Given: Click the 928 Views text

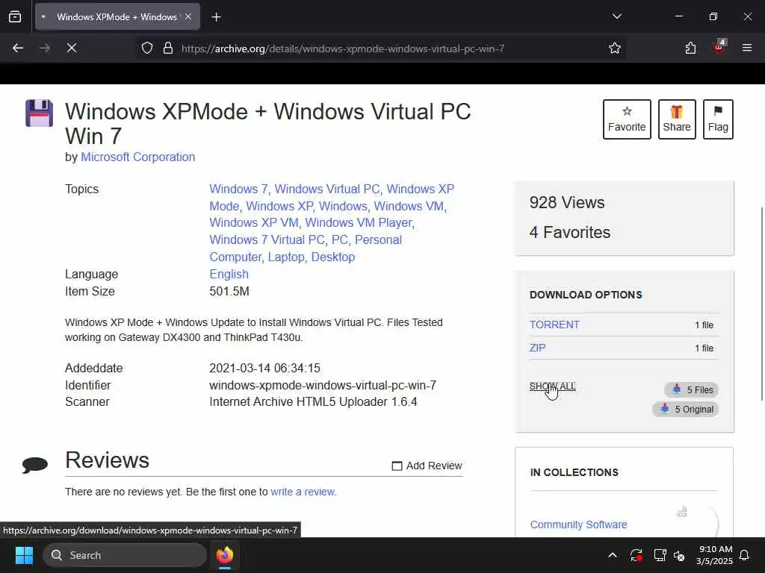Looking at the screenshot, I should (567, 203).
